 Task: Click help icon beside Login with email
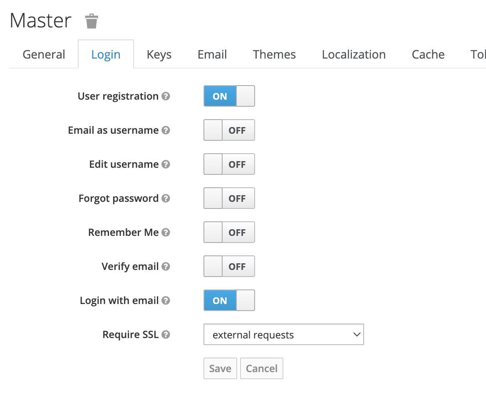click(166, 301)
